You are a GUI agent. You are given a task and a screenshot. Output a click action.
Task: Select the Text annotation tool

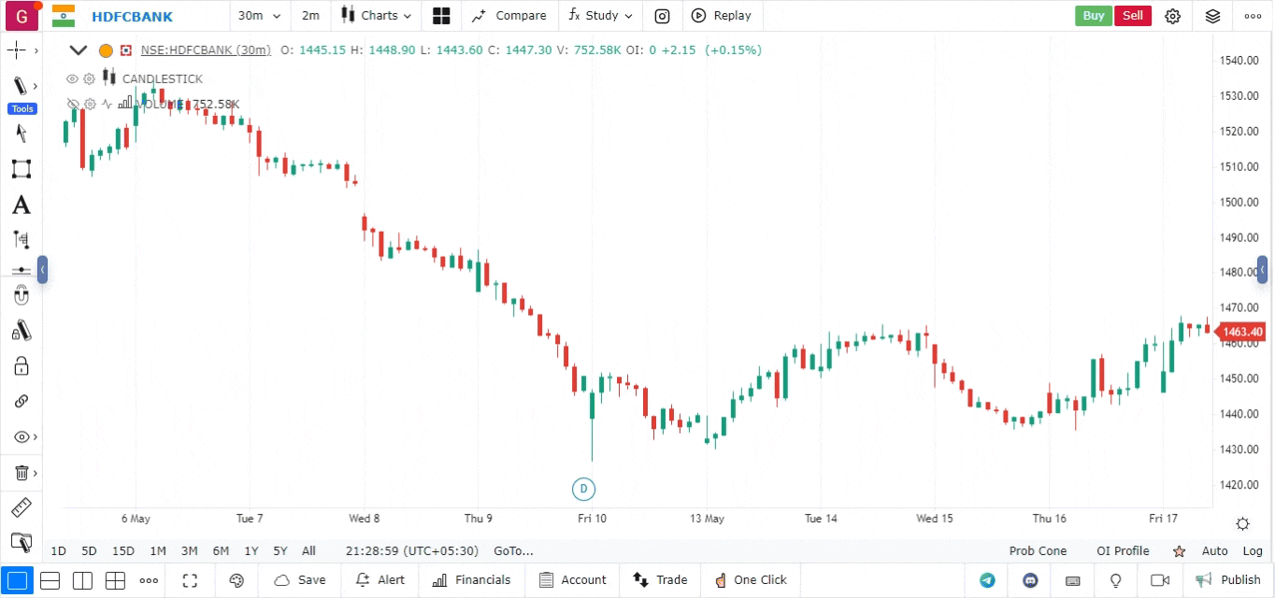[21, 206]
